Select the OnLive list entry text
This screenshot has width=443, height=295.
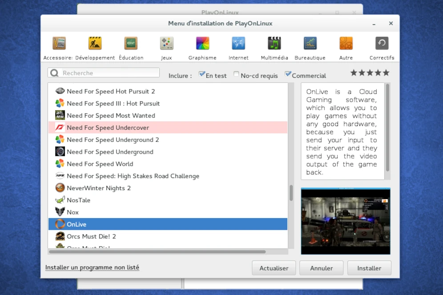click(77, 224)
